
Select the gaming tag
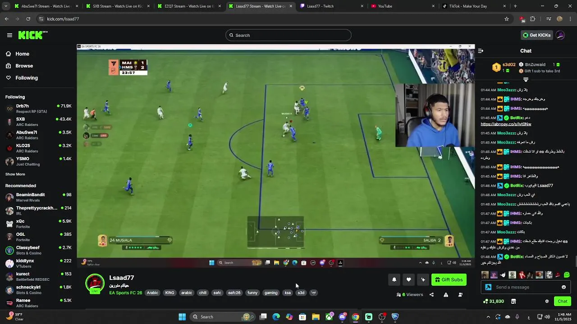click(271, 293)
